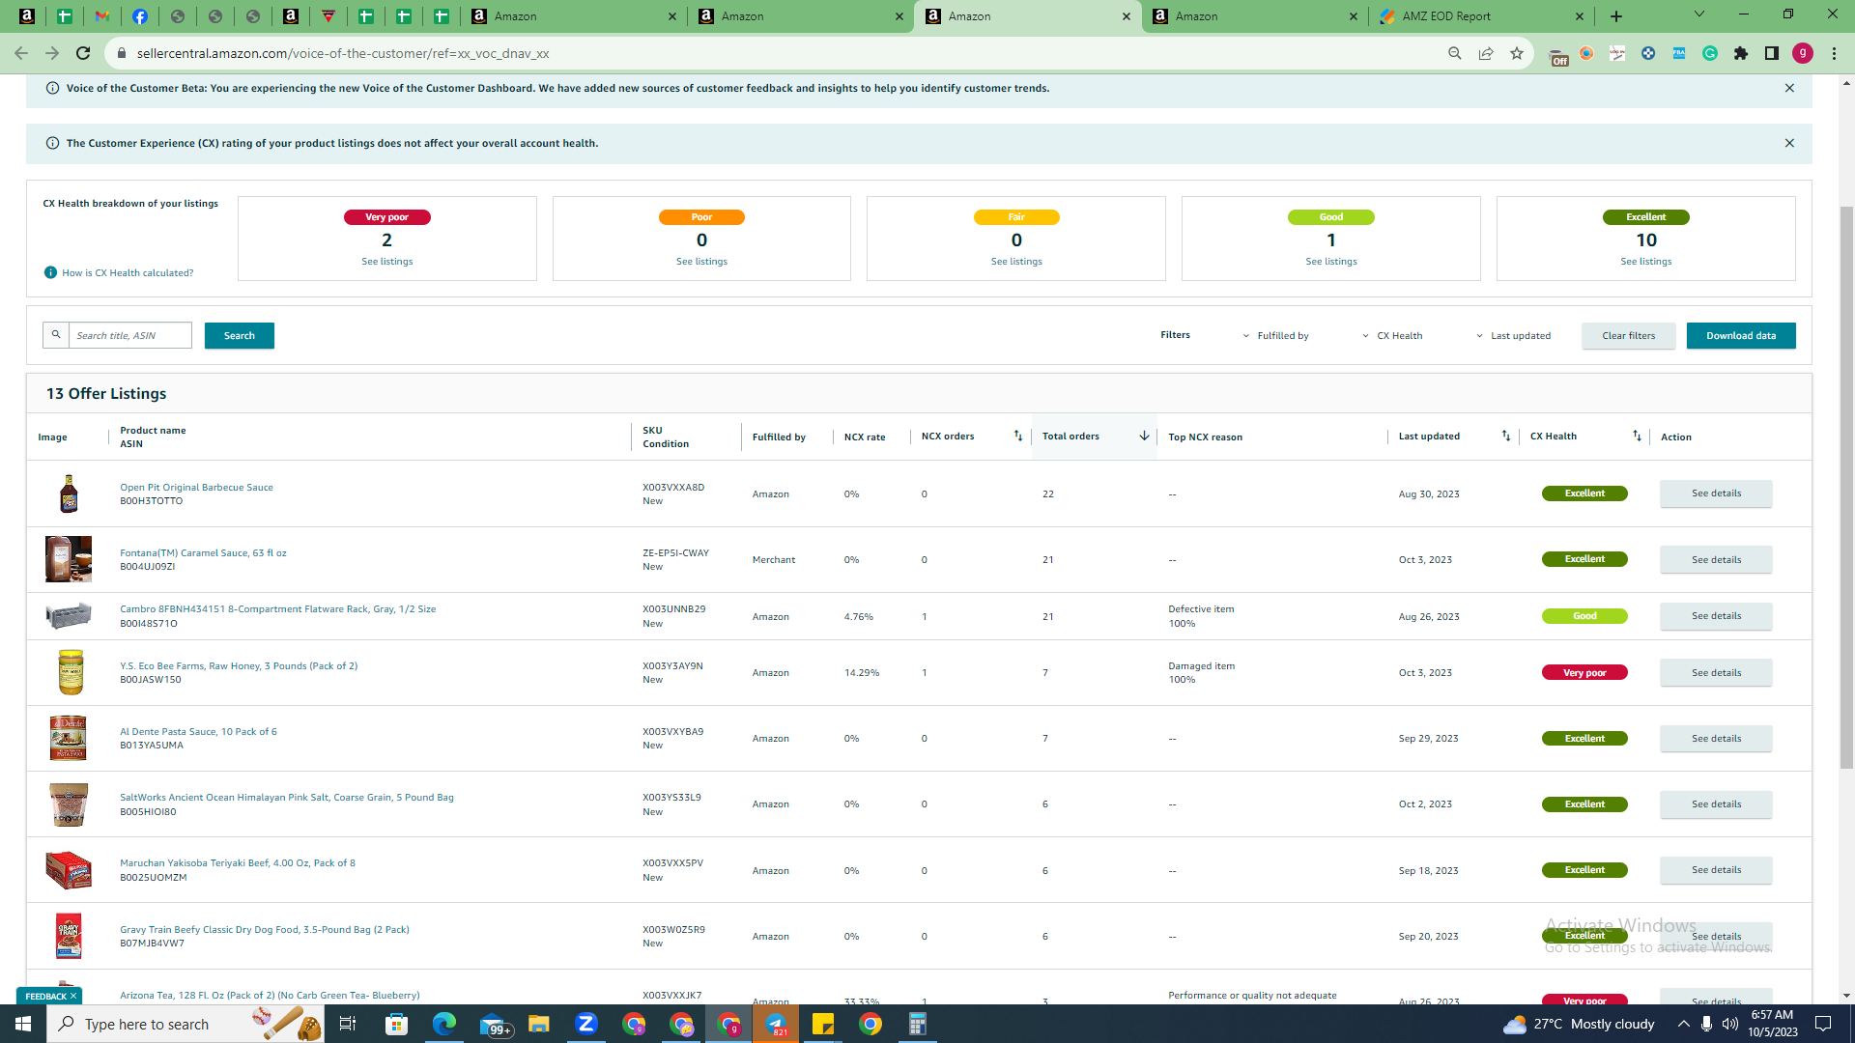
Task: Go back to the previous page
Action: point(21,53)
